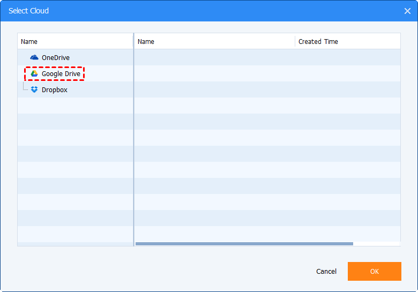Click divider between Name and Created Time

(x=295, y=41)
